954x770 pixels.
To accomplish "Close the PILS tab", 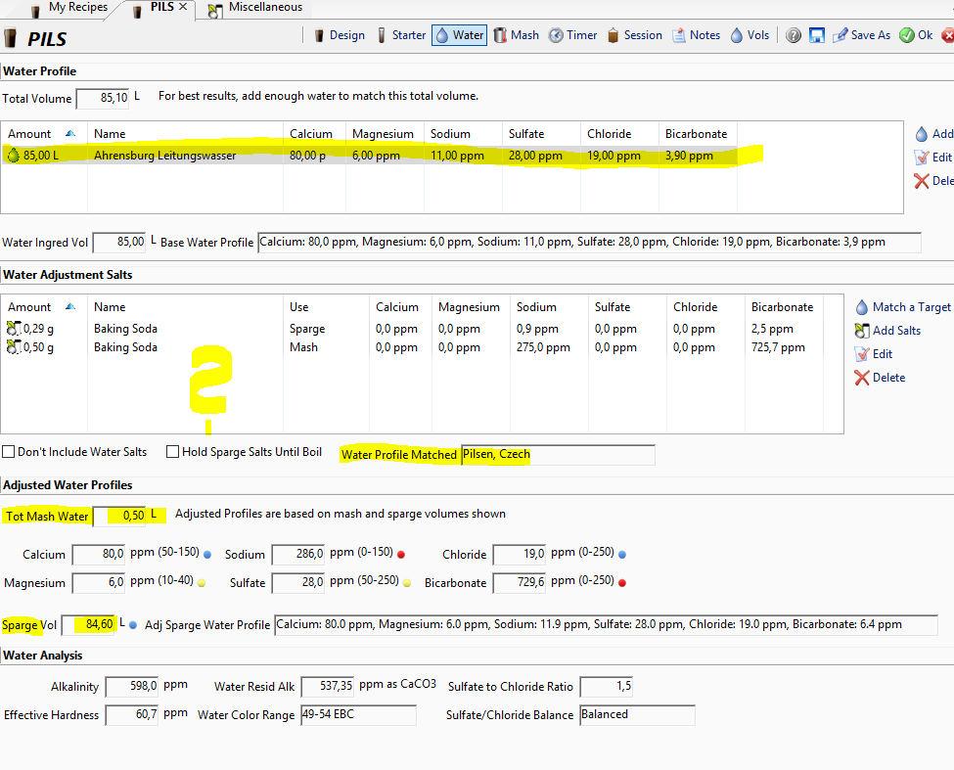I will click(184, 8).
